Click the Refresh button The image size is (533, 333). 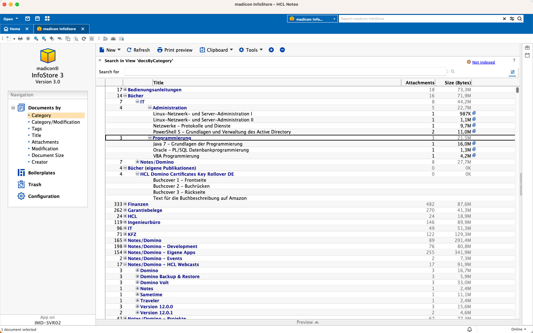point(138,50)
